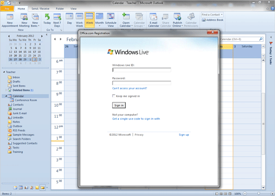Open Outlook Help question mark icon
This screenshot has width=275, height=196.
[272, 8]
